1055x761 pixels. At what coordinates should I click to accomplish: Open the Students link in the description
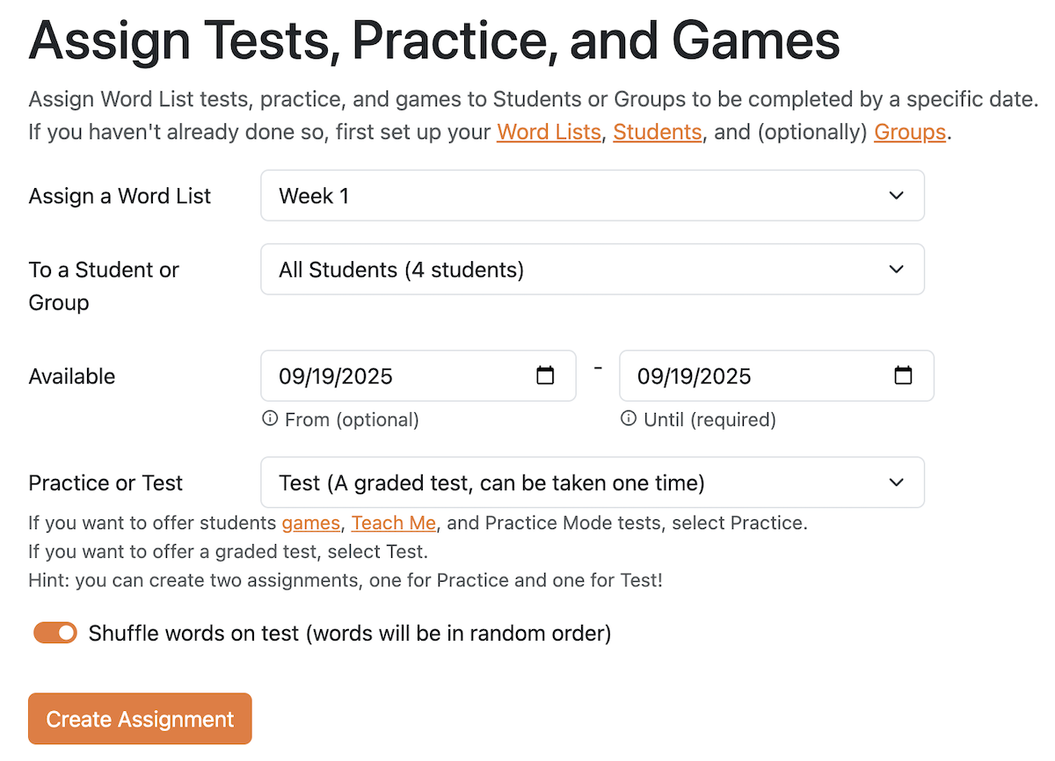coord(657,133)
